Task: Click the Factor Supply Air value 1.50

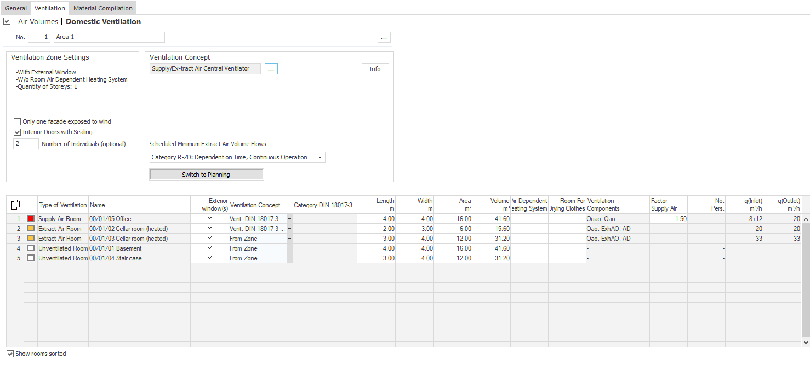Action: point(668,219)
